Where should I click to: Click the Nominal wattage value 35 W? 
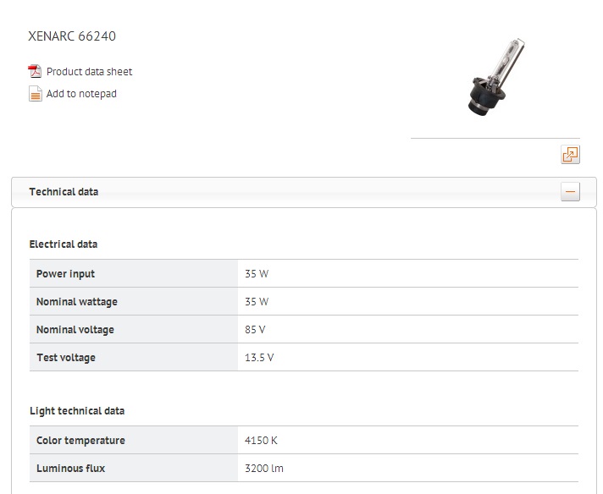click(x=257, y=301)
